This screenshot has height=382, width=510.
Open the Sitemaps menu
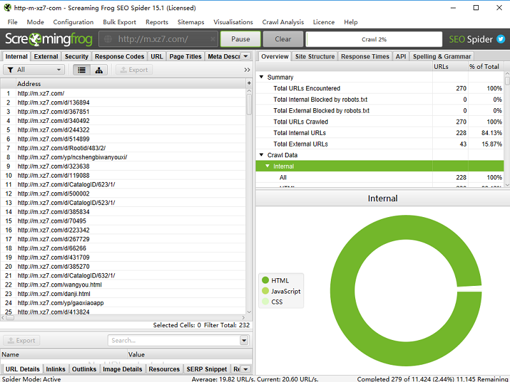pos(191,22)
